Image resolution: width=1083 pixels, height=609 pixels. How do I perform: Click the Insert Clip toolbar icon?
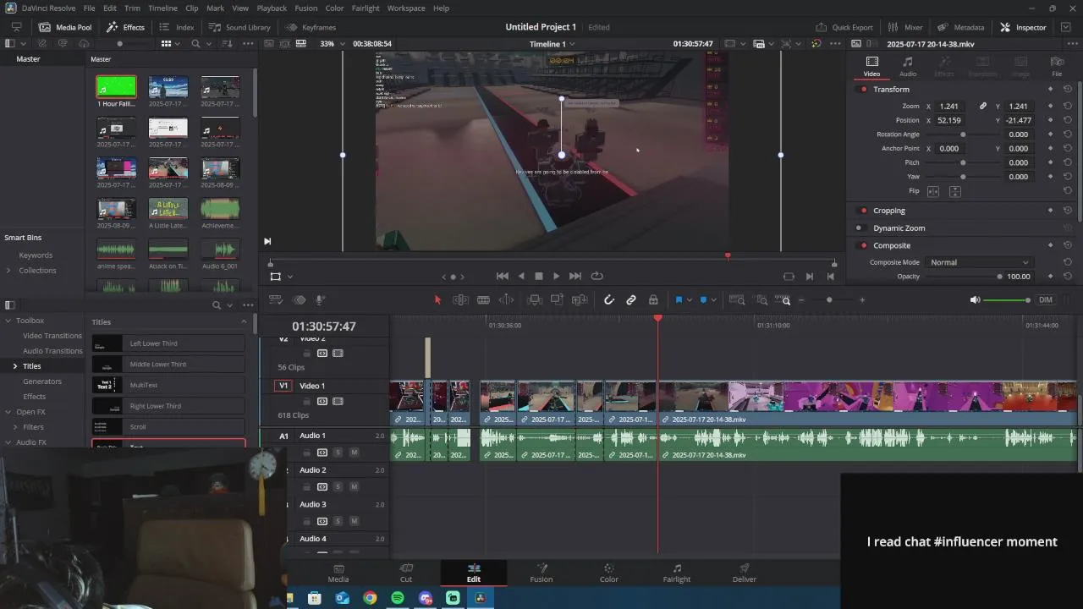point(535,300)
